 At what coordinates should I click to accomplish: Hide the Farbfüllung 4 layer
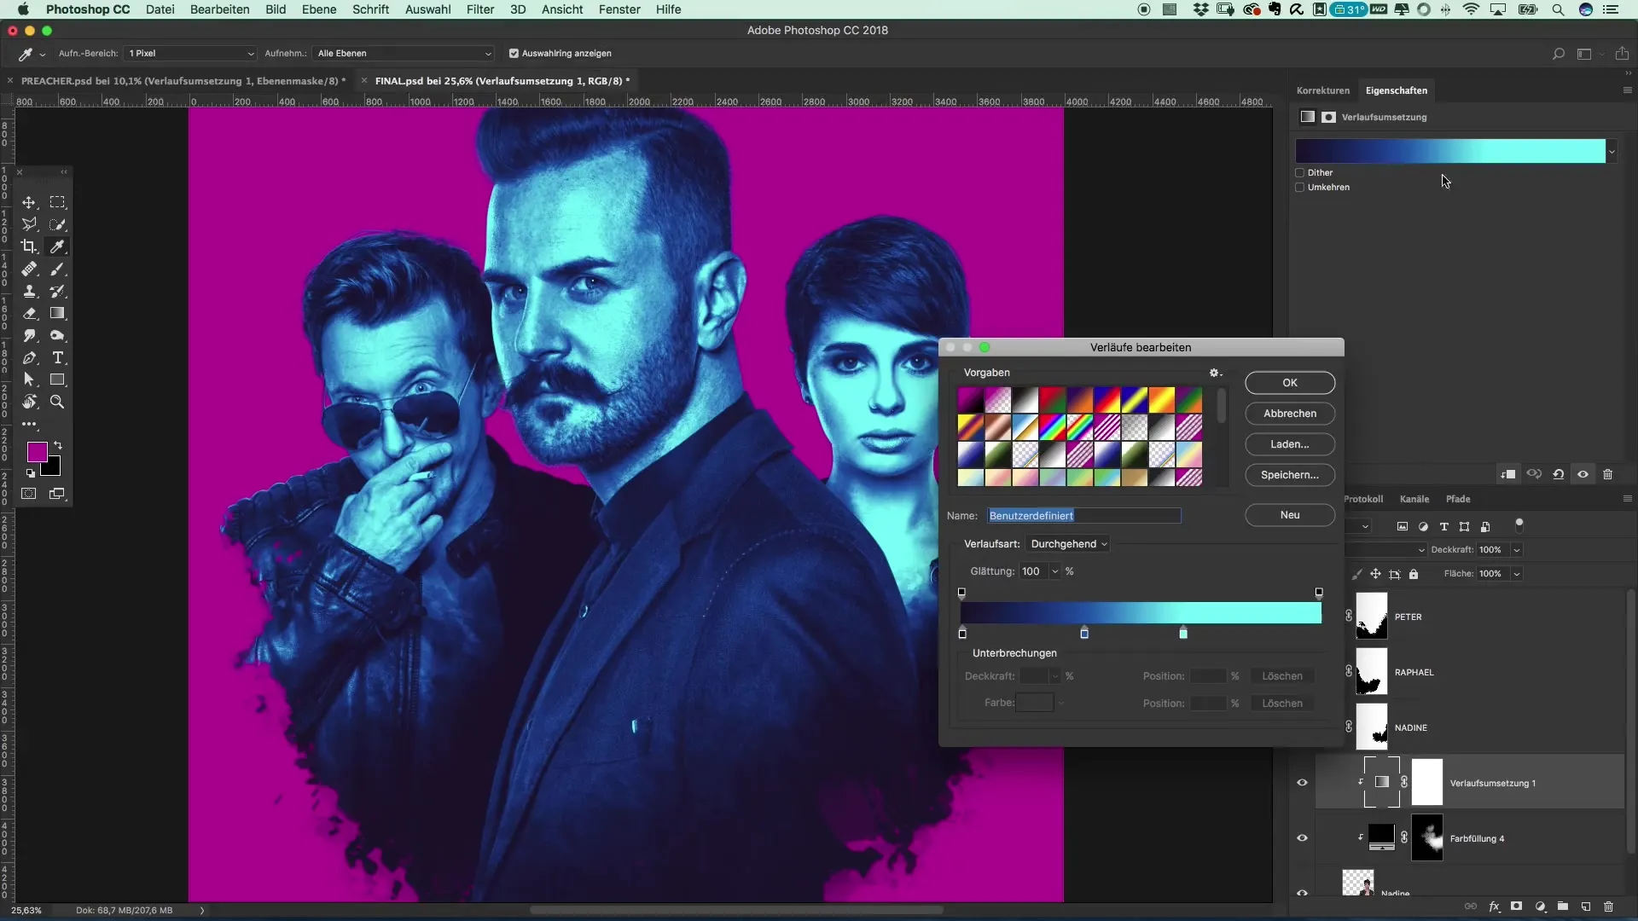coord(1302,837)
